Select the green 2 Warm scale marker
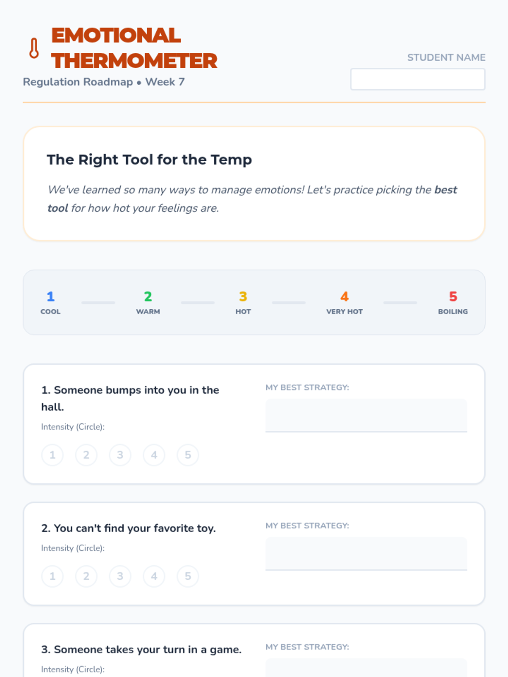This screenshot has width=508, height=677. click(148, 303)
